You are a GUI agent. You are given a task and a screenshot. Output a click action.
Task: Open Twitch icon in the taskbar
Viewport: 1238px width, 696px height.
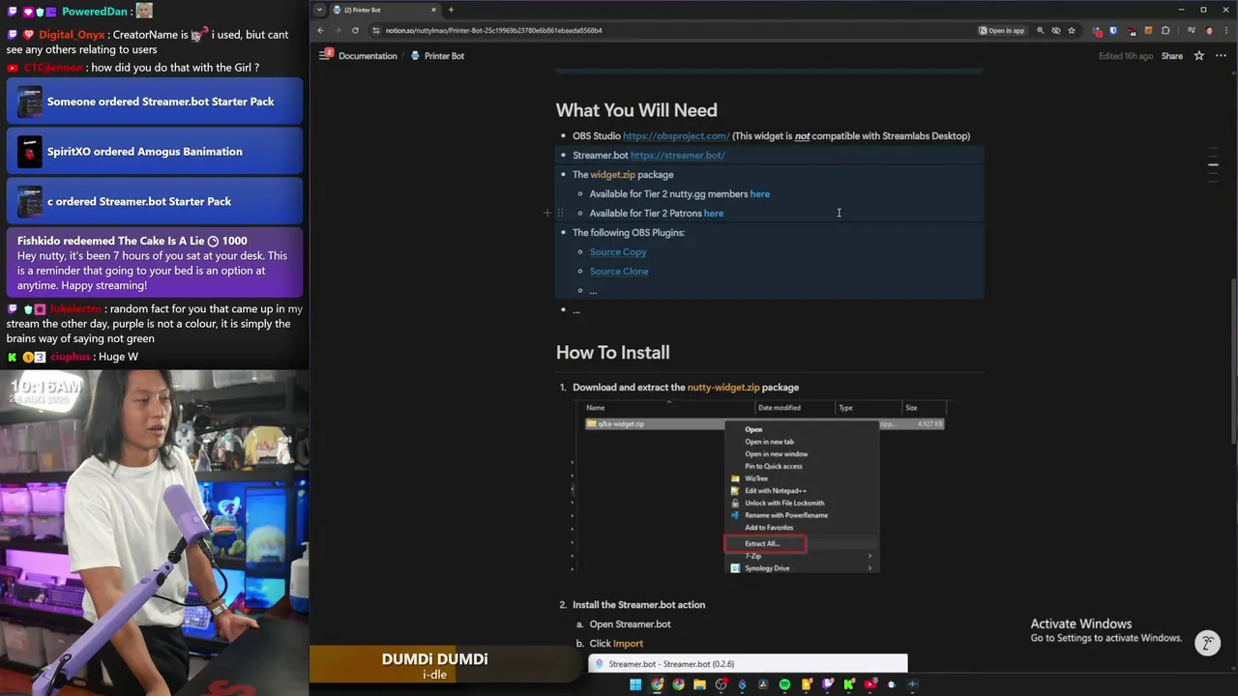(828, 684)
